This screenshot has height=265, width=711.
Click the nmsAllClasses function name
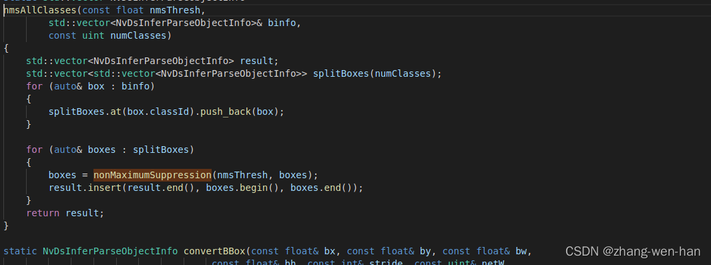click(x=40, y=10)
